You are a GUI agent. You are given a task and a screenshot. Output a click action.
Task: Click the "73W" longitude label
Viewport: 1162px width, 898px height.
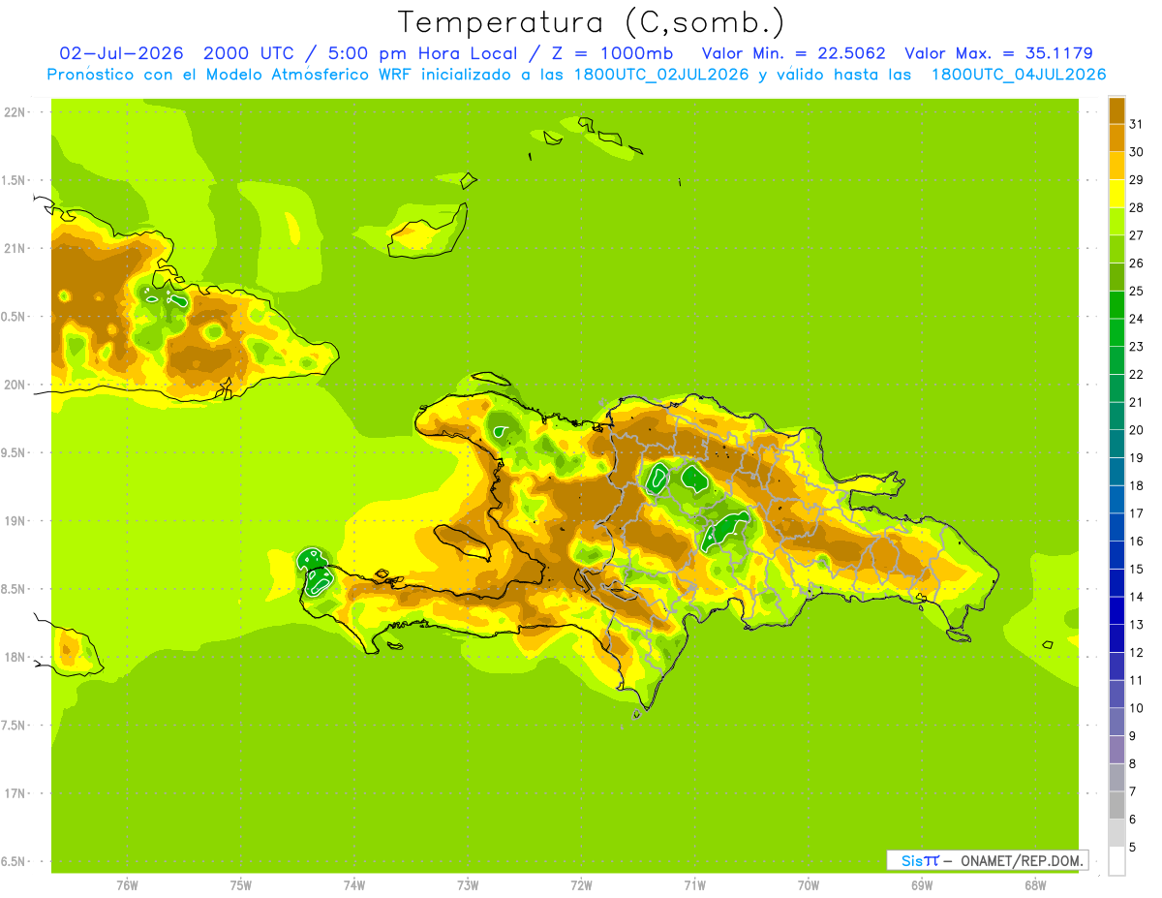[x=468, y=885]
